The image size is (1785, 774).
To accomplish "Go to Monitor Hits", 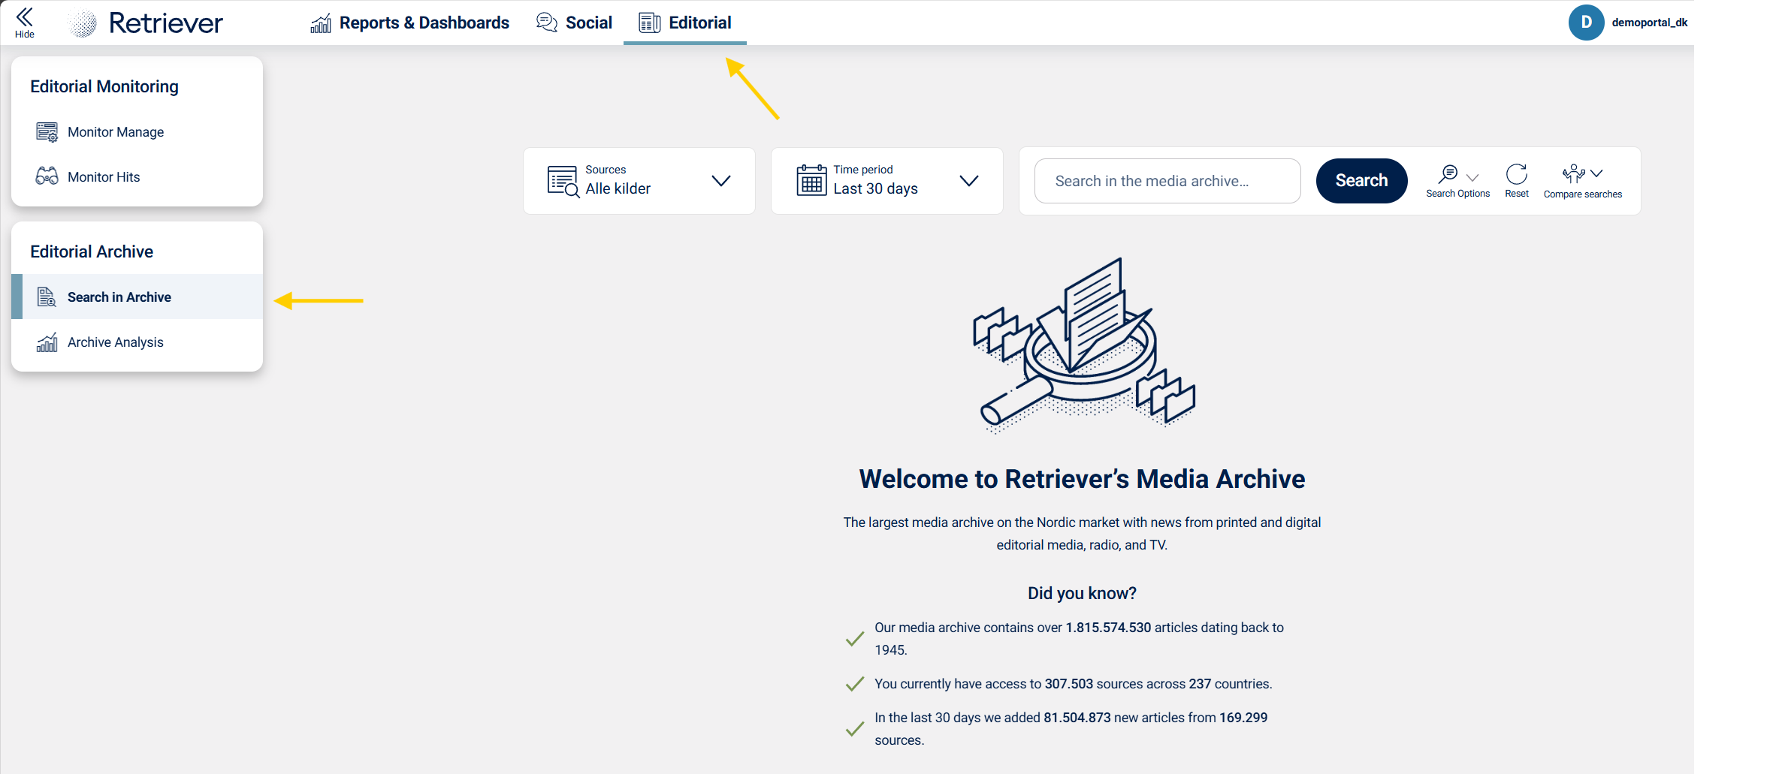I will pos(137,177).
